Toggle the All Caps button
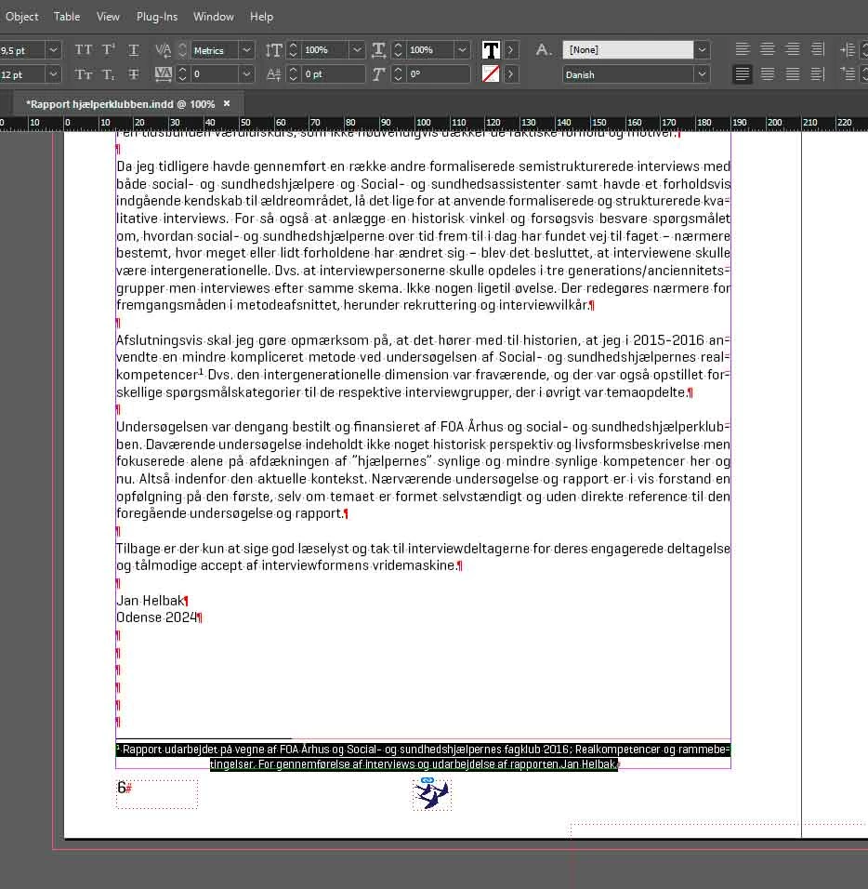This screenshot has height=889, width=868. pyautogui.click(x=84, y=50)
